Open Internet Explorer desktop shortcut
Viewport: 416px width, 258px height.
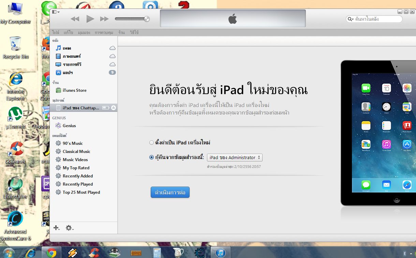tap(15, 87)
